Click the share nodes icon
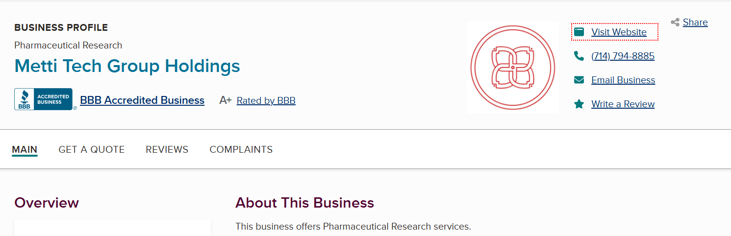731x236 pixels. coord(675,23)
